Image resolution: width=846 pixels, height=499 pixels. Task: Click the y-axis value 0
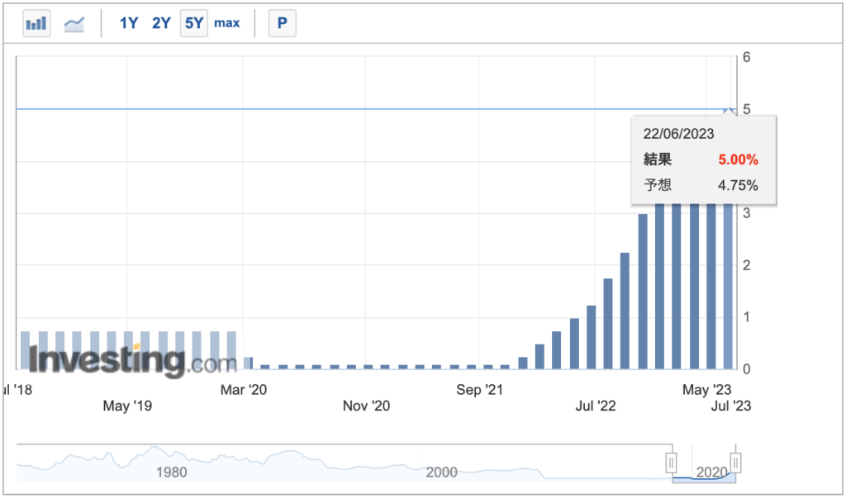746,369
